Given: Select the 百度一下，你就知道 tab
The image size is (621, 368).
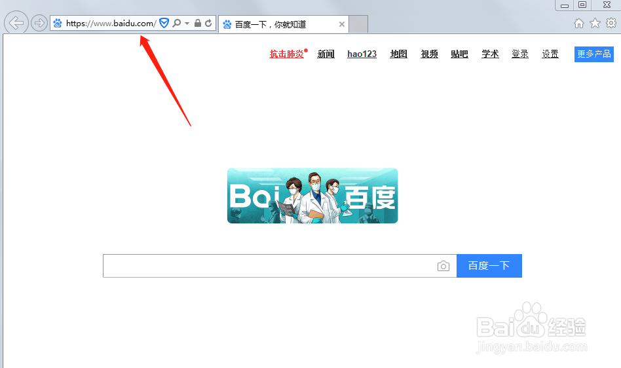Looking at the screenshot, I should point(283,24).
